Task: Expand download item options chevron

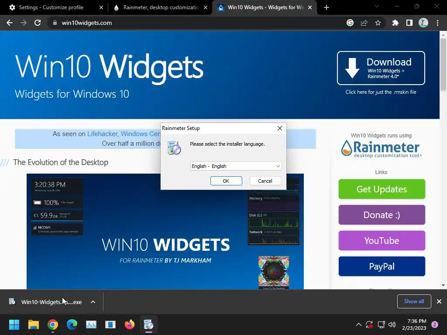Action: 93,302
